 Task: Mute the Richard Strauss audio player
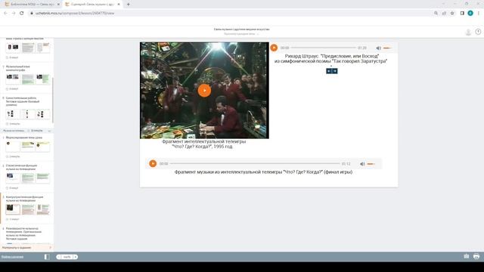378,48
